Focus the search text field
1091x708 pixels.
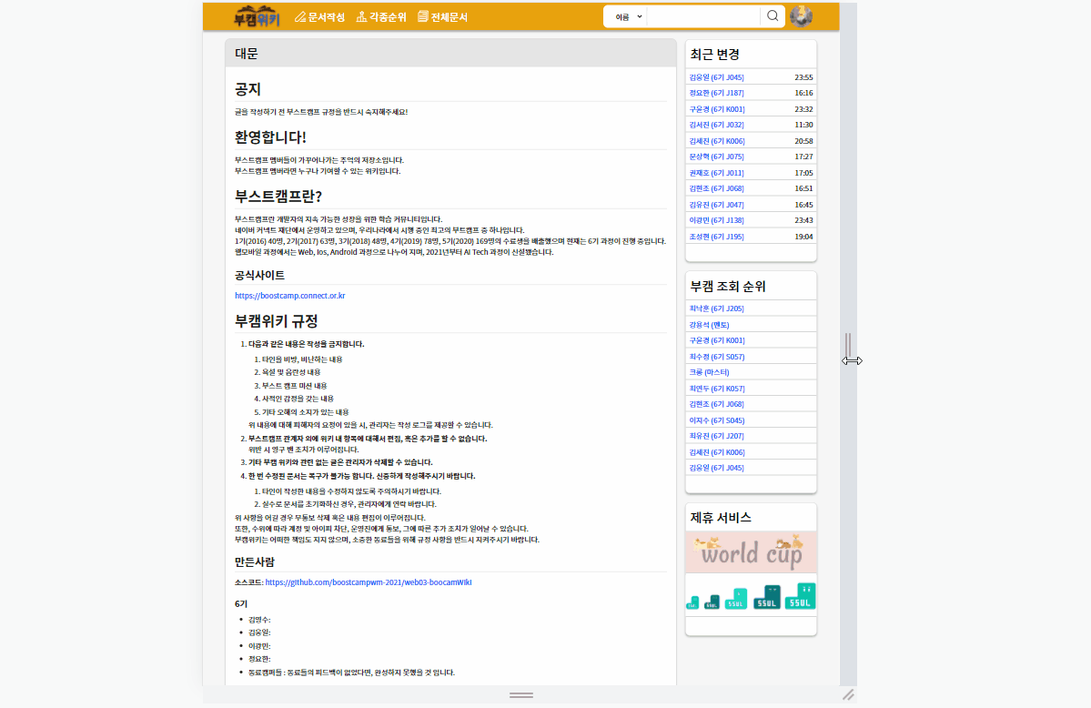point(703,16)
